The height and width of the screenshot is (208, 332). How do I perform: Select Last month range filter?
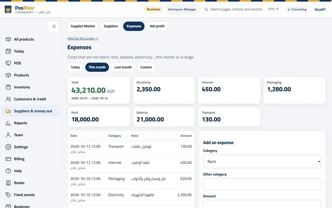[x=123, y=67]
